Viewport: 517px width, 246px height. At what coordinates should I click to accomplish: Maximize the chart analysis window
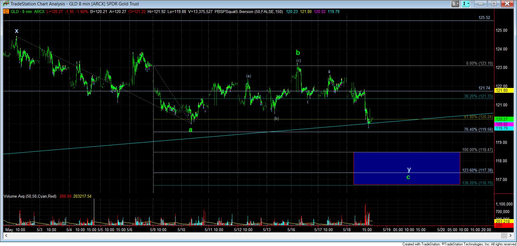(494, 4)
